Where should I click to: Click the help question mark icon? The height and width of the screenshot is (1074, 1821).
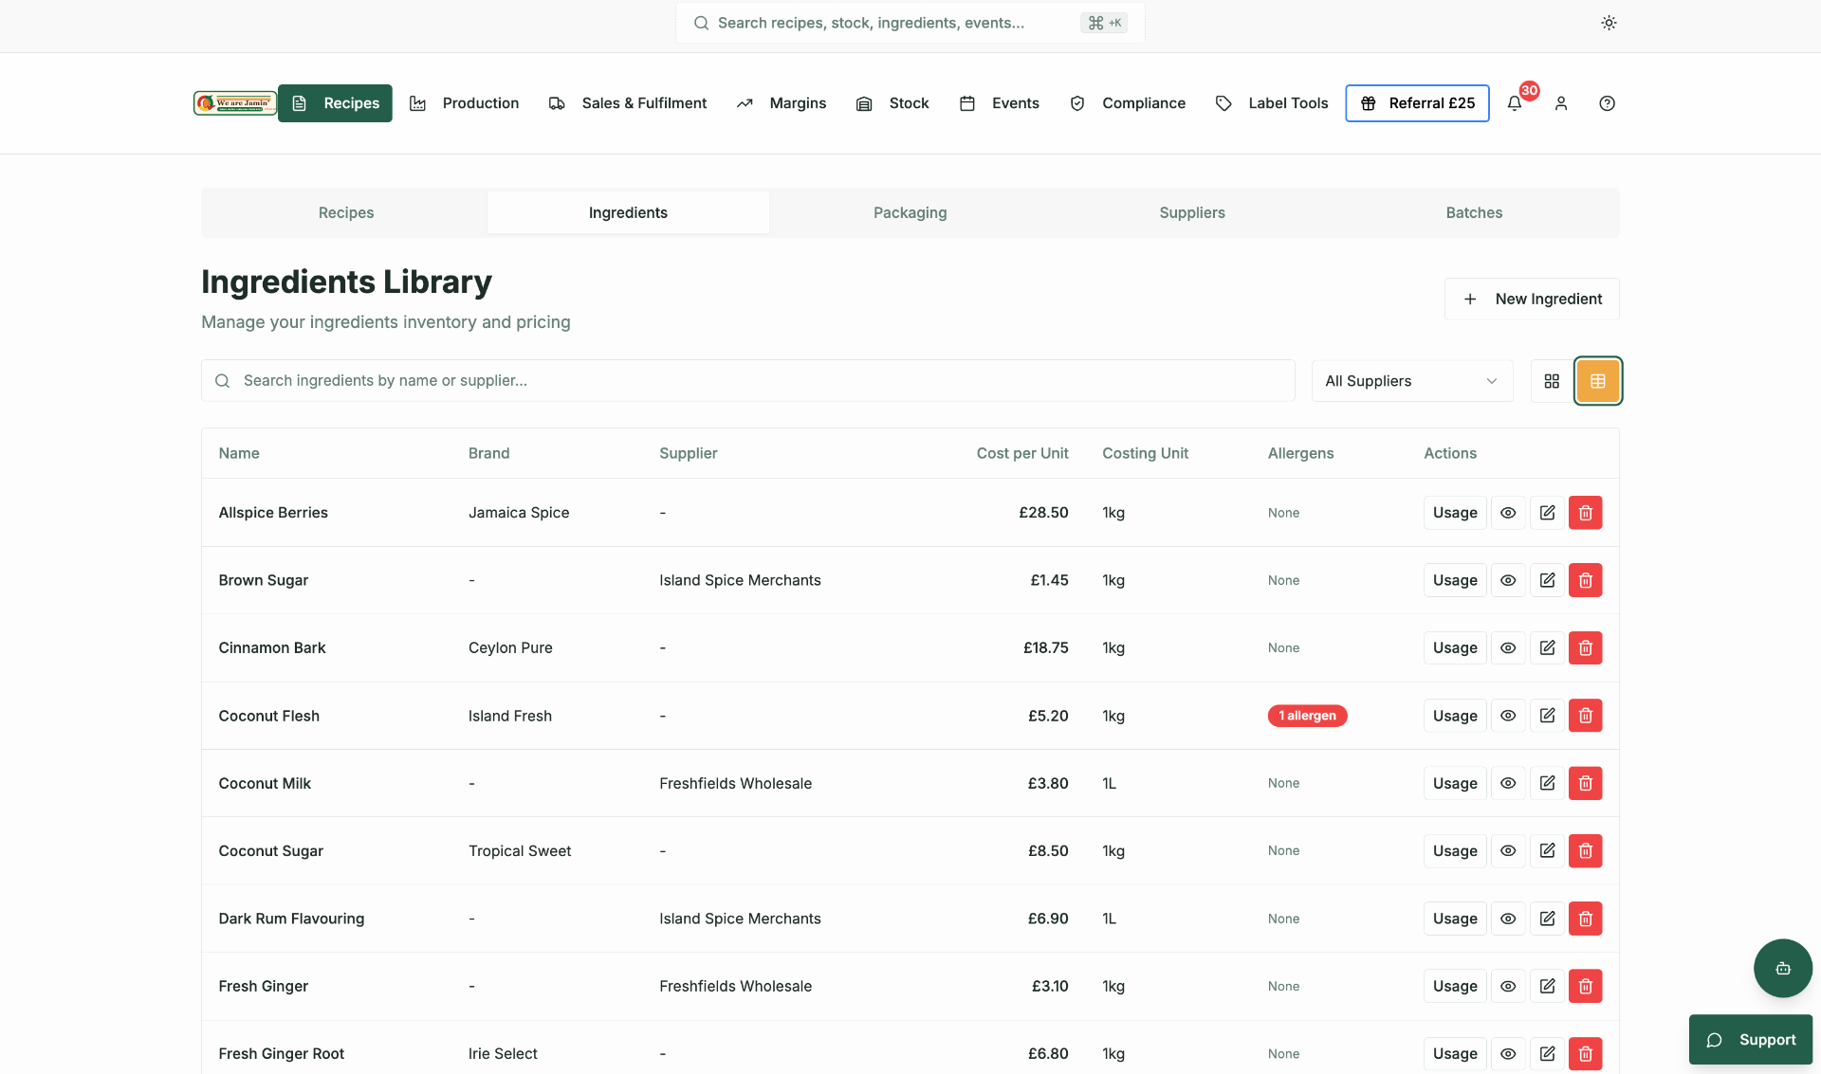click(1607, 103)
